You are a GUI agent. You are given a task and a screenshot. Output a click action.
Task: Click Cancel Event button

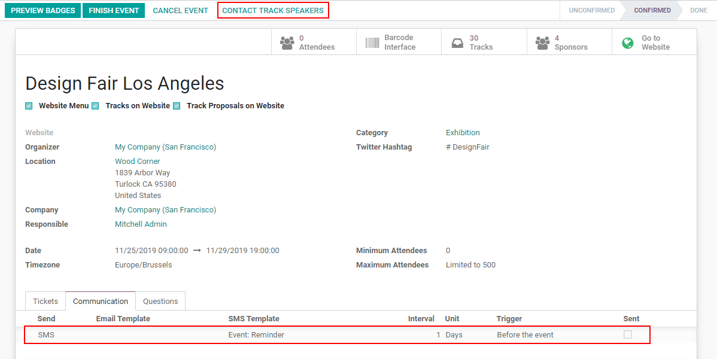click(x=181, y=10)
